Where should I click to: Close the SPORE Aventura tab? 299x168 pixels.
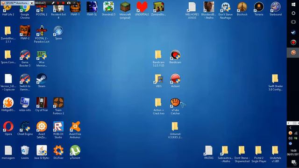point(32,3)
